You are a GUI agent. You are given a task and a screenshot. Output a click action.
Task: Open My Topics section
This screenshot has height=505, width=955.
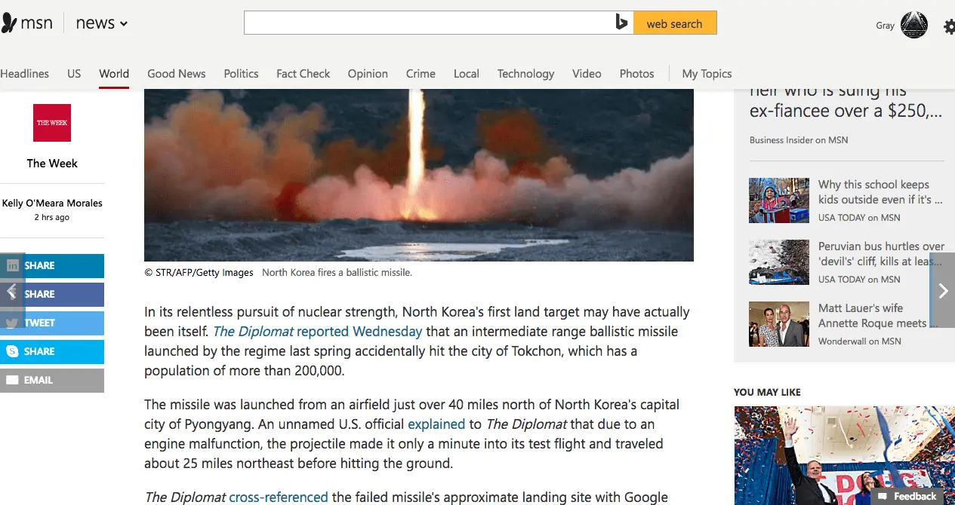tap(707, 73)
